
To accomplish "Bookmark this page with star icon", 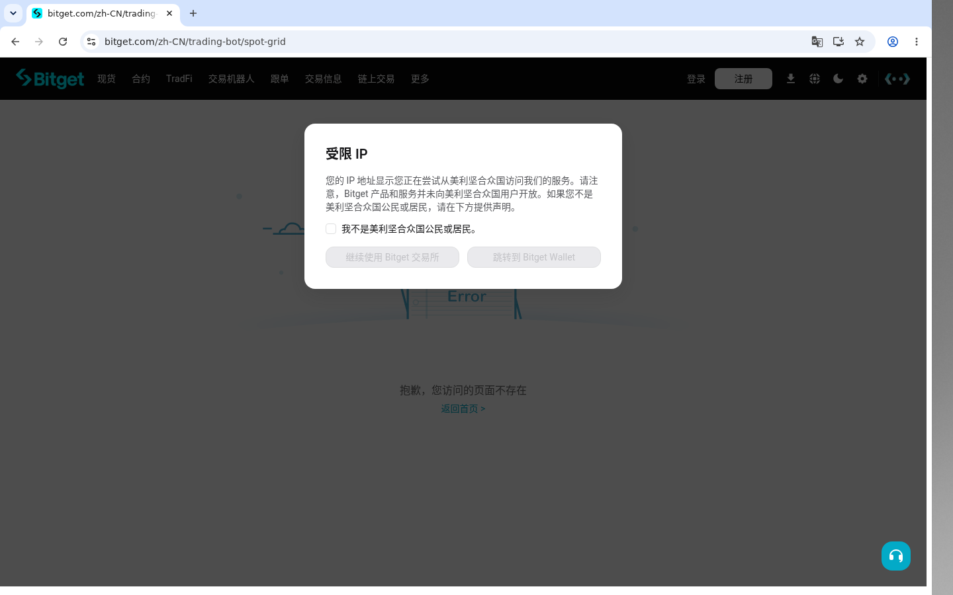I will [x=860, y=42].
